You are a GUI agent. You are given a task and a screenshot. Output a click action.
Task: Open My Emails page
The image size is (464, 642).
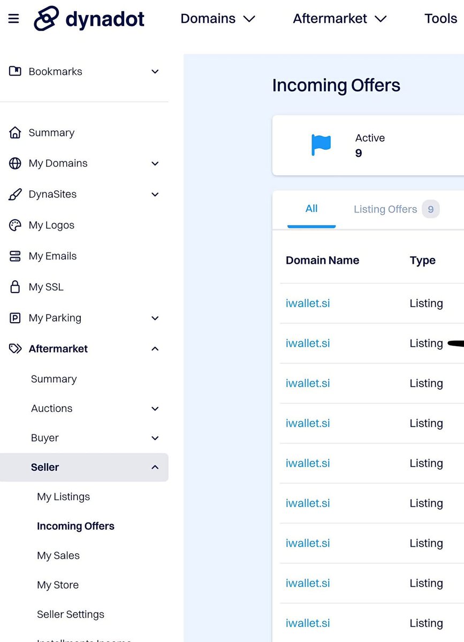tap(52, 256)
